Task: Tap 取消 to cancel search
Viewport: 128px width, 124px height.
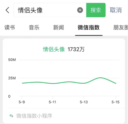Action: (116, 10)
